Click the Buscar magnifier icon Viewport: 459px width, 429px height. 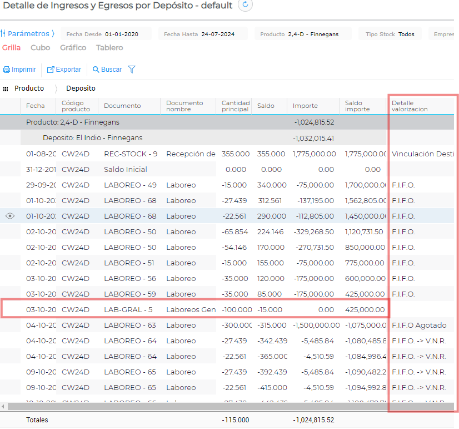pos(96,70)
